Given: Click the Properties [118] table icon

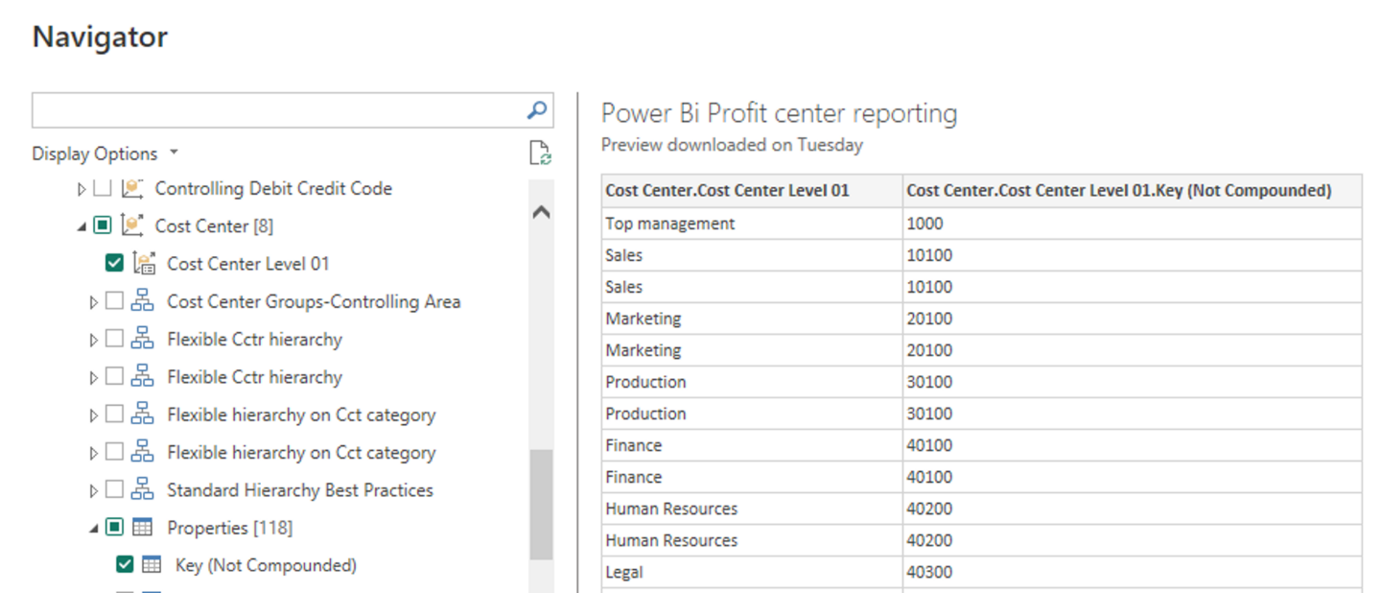Looking at the screenshot, I should tap(142, 528).
